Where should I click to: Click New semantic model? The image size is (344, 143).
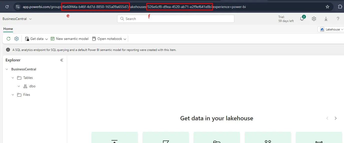click(70, 39)
